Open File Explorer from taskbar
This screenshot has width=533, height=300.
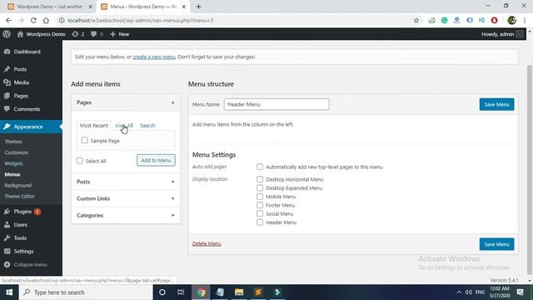tap(239, 292)
